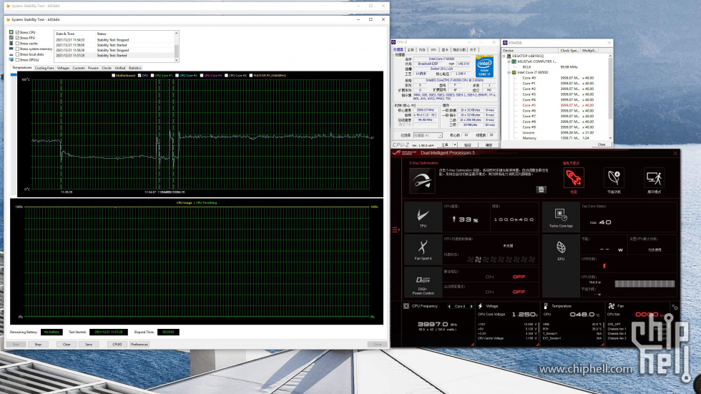Check the PLEXTOR drive legend box

(x=251, y=76)
